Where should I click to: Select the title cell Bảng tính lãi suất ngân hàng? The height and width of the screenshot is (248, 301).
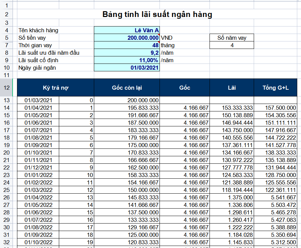(157, 14)
